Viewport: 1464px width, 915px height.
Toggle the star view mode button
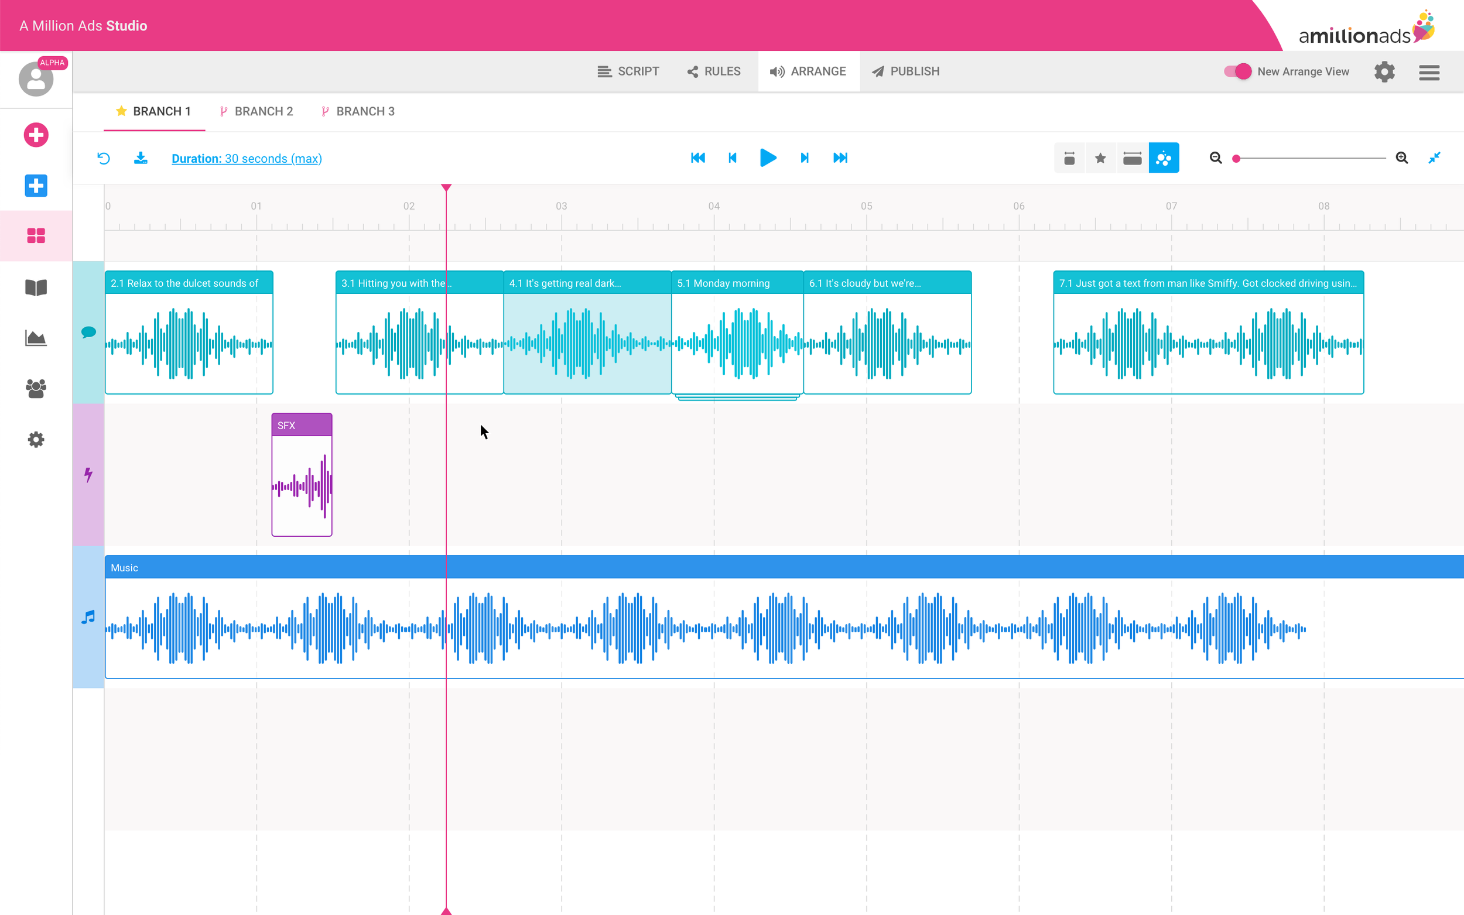pyautogui.click(x=1100, y=159)
